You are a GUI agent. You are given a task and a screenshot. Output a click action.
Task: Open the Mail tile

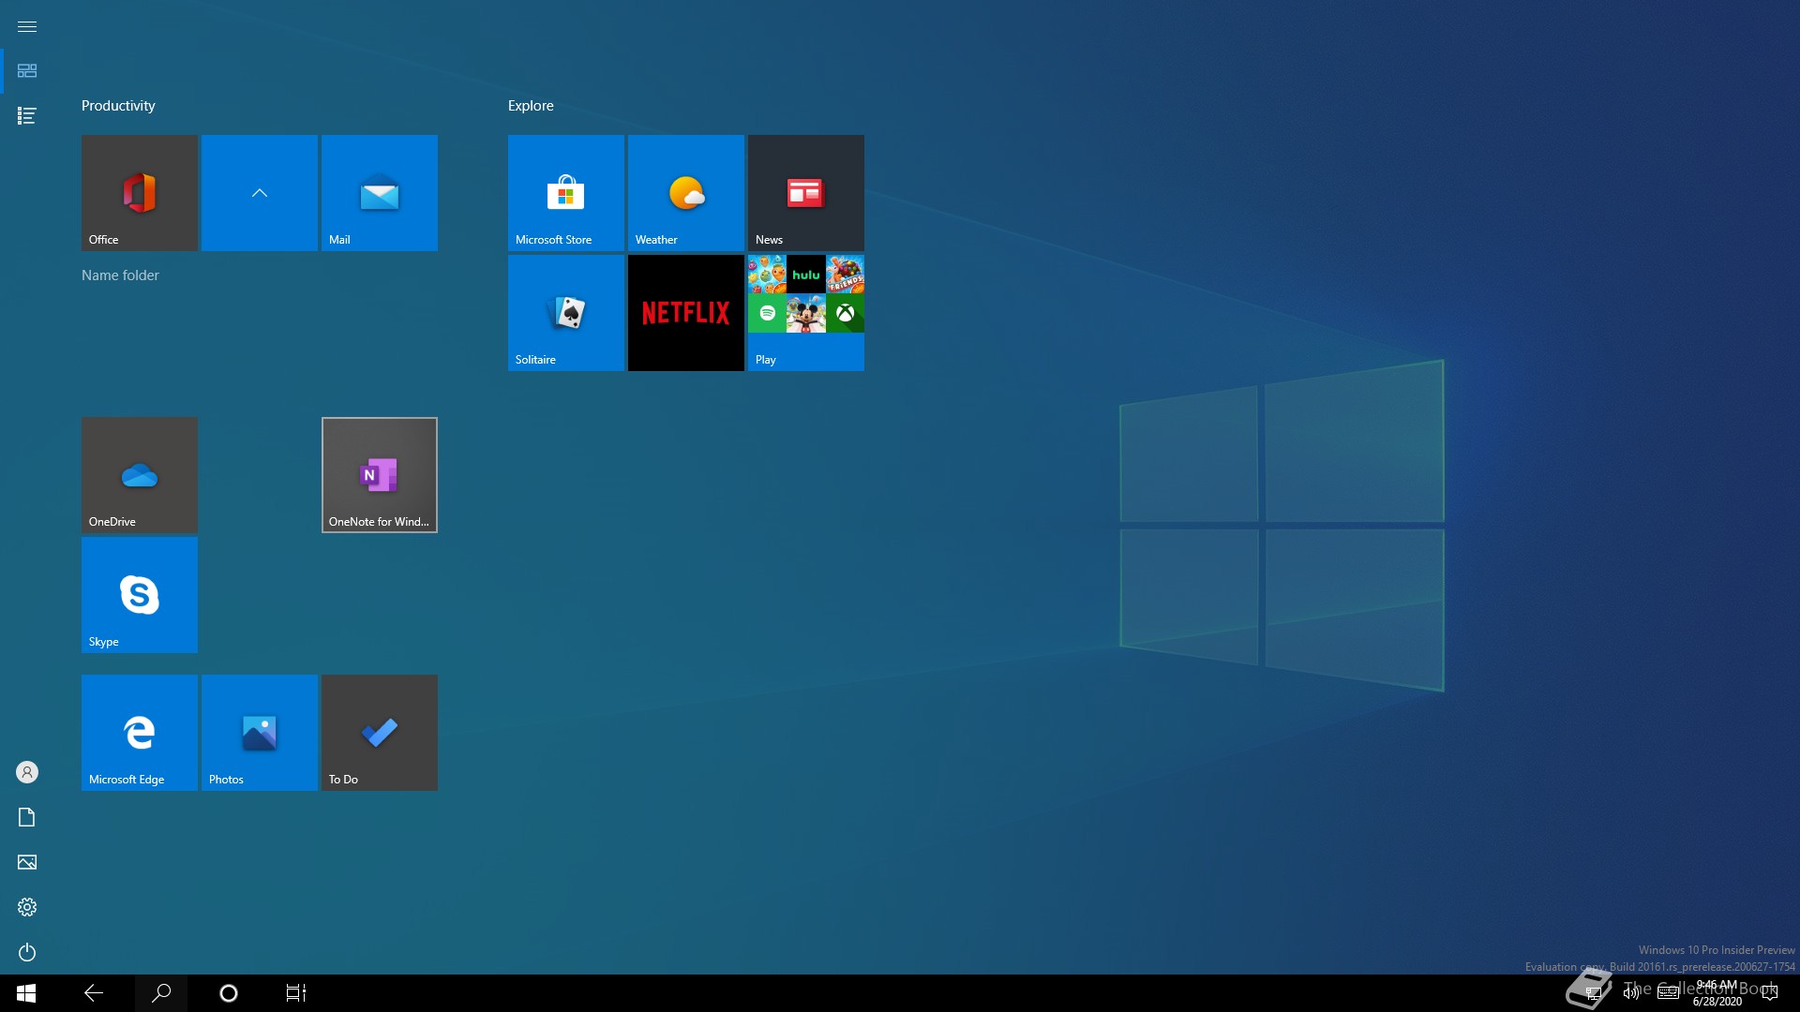(x=380, y=193)
